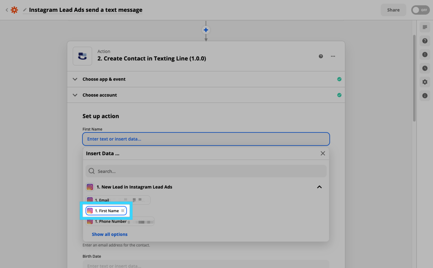Open the Zap outline sidebar icon
433x268 pixels.
click(x=425, y=27)
